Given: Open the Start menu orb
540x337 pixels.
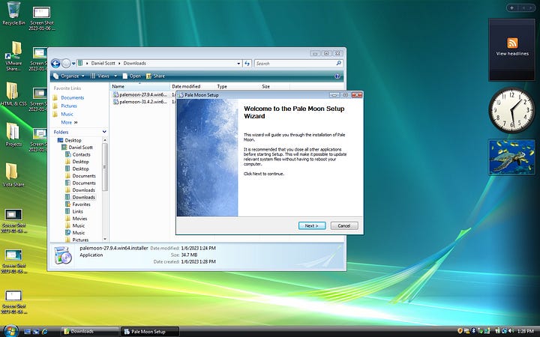Looking at the screenshot, I should [11, 331].
